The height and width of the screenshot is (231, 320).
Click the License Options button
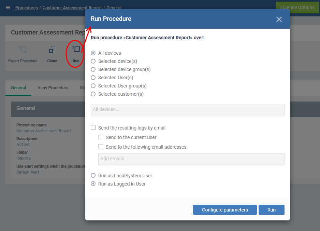(x=297, y=8)
